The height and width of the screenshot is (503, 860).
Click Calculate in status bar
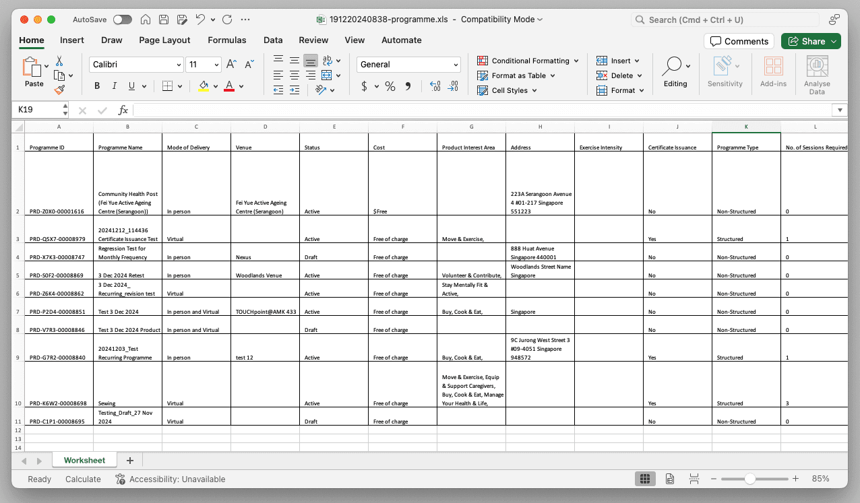[83, 479]
